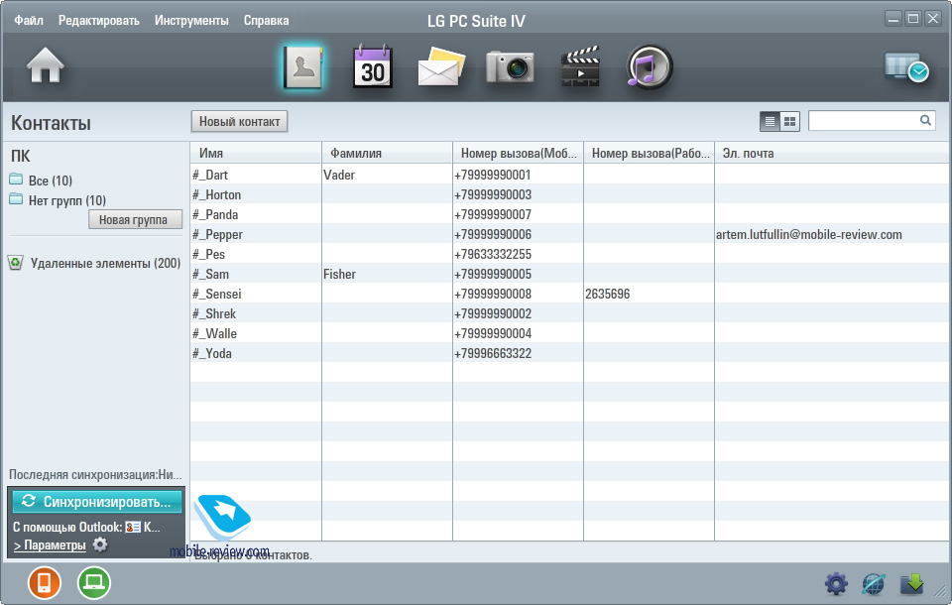Open the Параметры sync settings link

[x=51, y=545]
